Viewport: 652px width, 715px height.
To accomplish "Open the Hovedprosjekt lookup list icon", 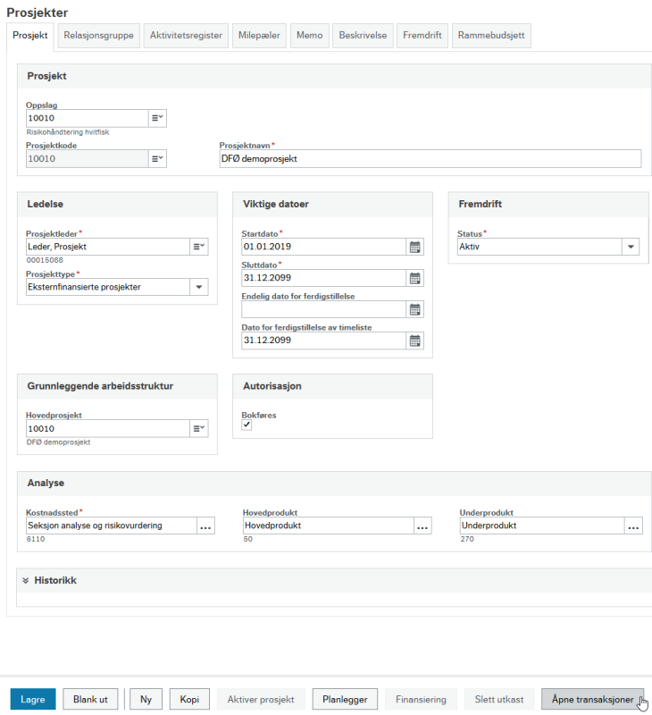I will [x=199, y=429].
